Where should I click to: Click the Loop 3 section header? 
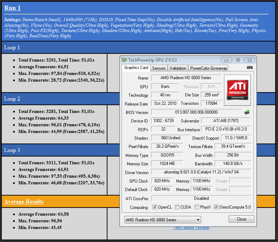pos(61,150)
